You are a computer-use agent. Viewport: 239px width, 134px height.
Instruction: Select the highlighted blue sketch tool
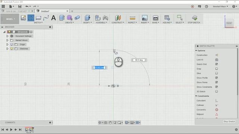tap(31, 18)
